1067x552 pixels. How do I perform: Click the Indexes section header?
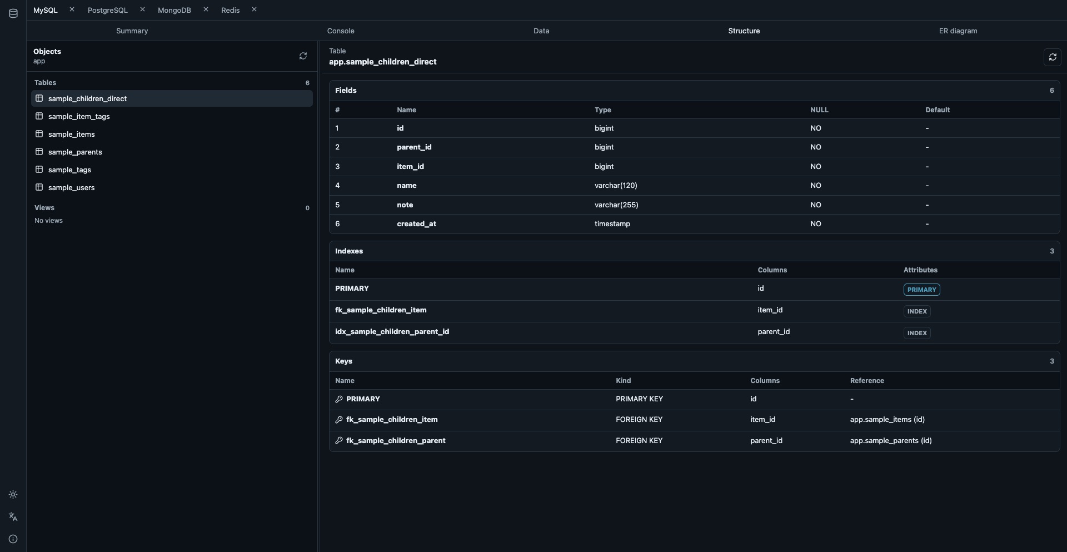pyautogui.click(x=349, y=251)
